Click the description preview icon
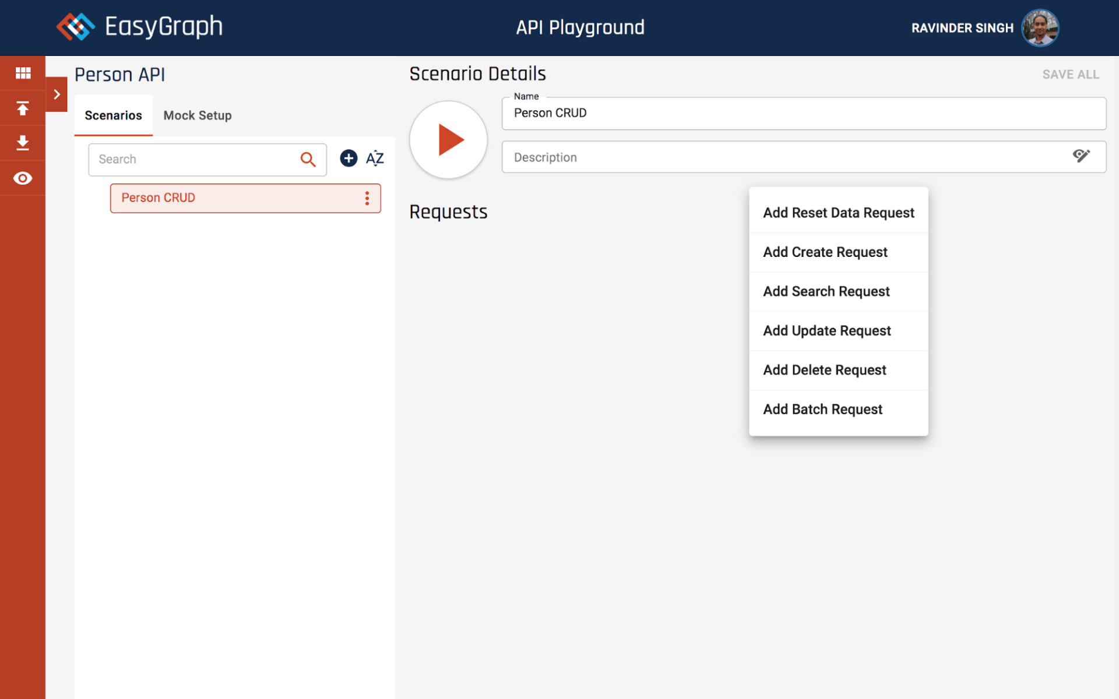Image resolution: width=1119 pixels, height=699 pixels. (x=1081, y=156)
